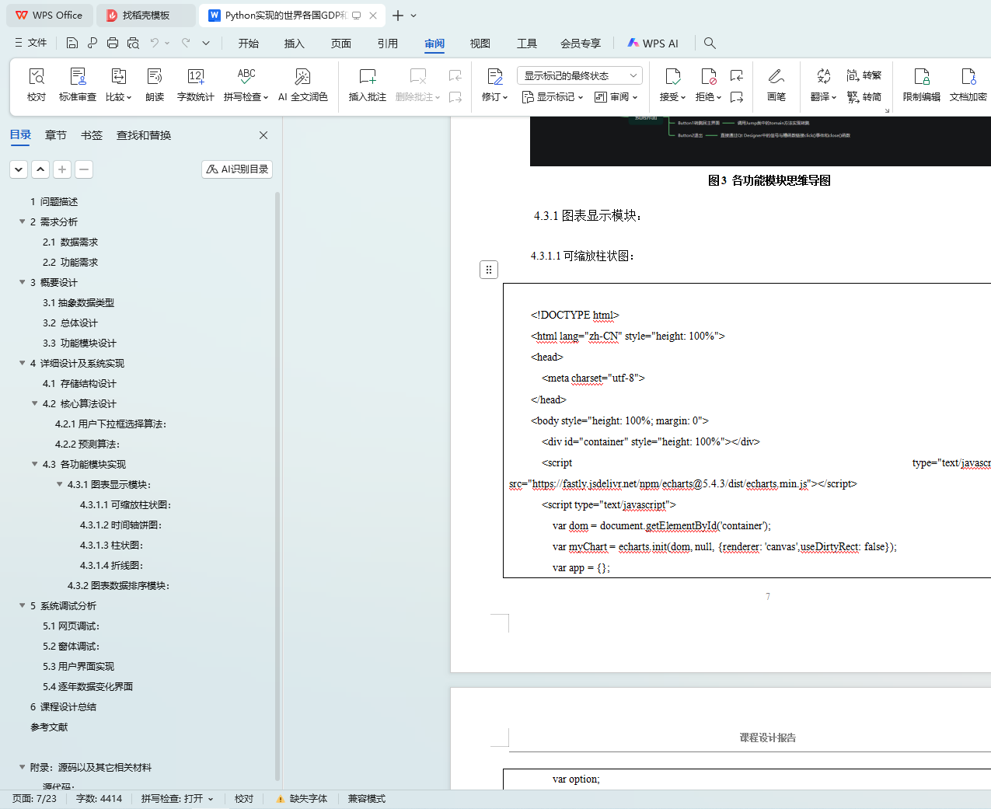991x809 pixels.
Task: Click the 会员专享 tab
Action: click(x=581, y=44)
